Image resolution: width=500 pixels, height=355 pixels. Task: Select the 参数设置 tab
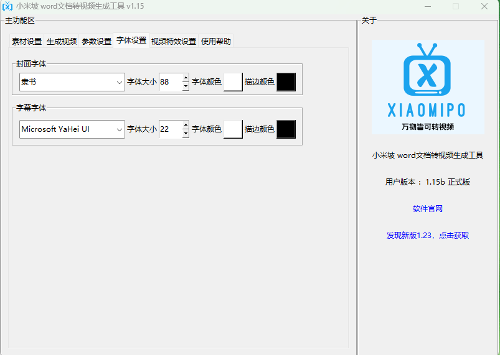(x=97, y=42)
